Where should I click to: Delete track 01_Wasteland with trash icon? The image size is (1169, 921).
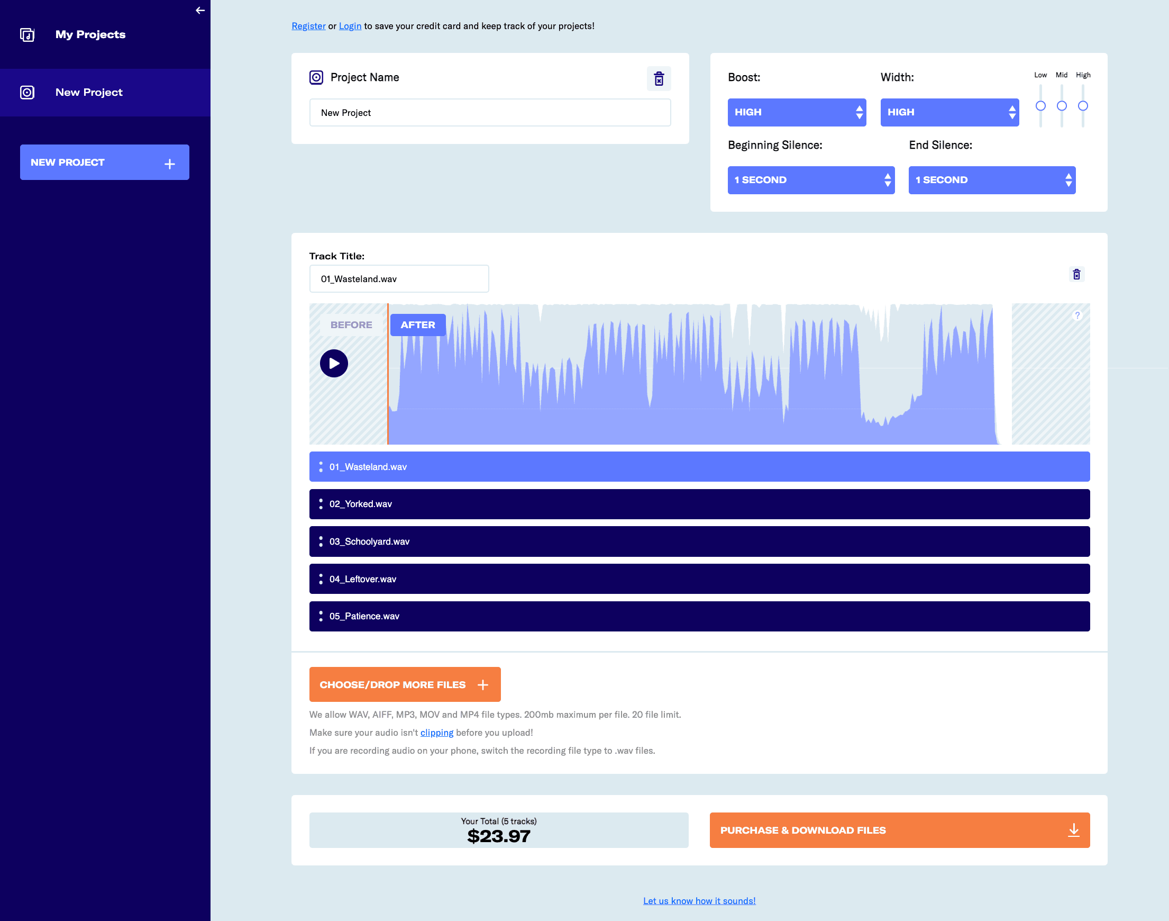(1076, 275)
